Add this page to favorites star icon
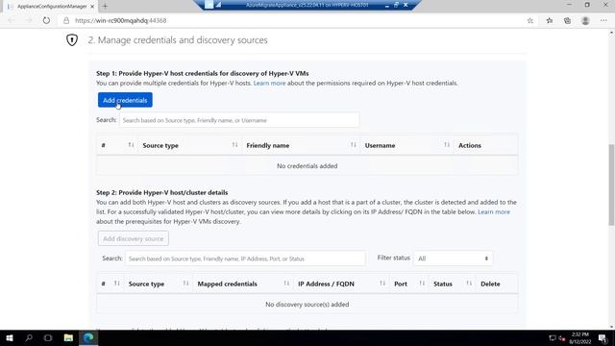615x346 pixels. [x=530, y=20]
